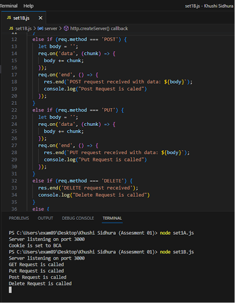Click "Cookie is set to BCA" terminal output
The width and height of the screenshot is (235, 303).
click(x=35, y=246)
